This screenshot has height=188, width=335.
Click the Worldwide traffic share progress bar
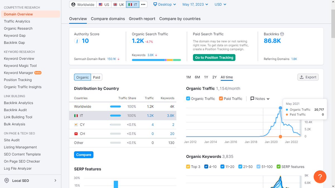tap(116, 106)
